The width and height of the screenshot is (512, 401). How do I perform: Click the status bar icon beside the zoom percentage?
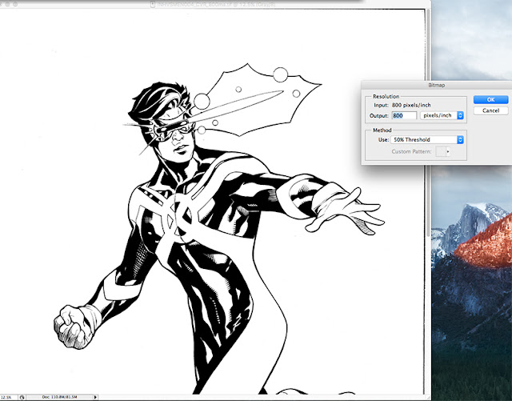click(22, 397)
